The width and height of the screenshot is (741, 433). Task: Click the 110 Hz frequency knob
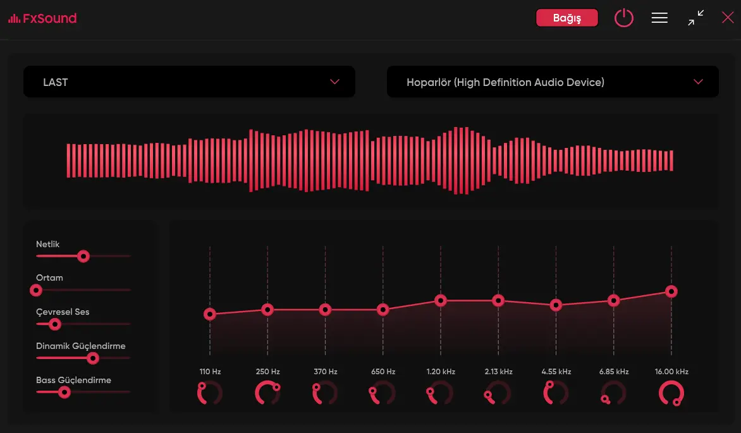210,393
